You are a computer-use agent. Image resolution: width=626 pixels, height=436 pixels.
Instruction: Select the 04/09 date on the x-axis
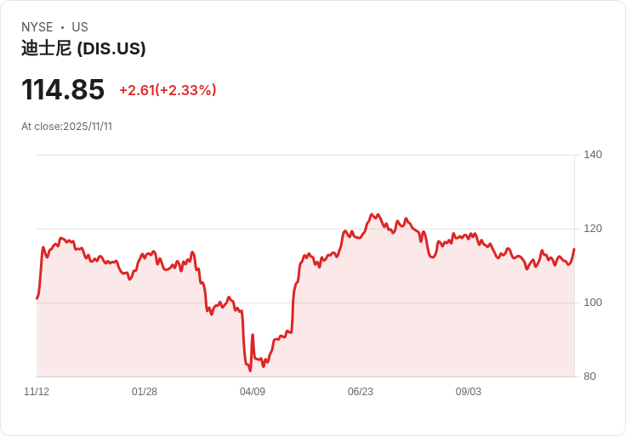coord(253,392)
